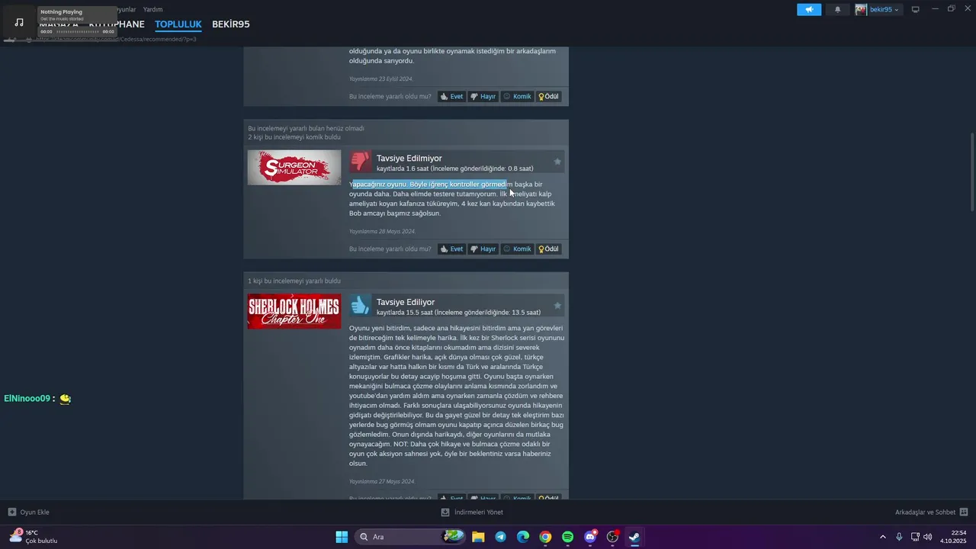
Task: Expand the bekir95 account dropdown
Action: click(x=884, y=10)
